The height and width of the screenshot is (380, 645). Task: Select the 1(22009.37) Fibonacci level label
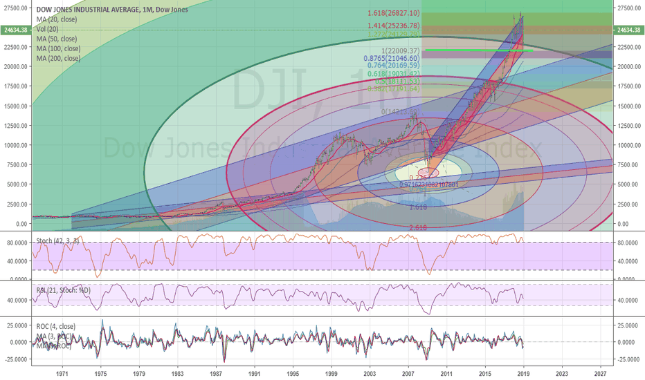coord(401,51)
